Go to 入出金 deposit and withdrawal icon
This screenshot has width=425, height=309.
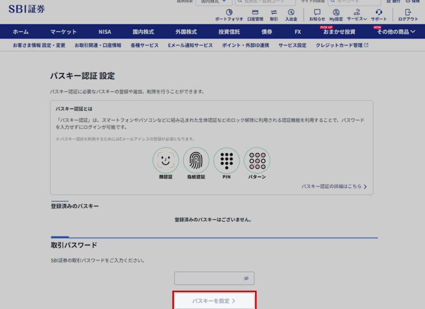point(291,15)
